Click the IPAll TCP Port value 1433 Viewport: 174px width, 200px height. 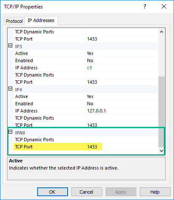[92, 147]
